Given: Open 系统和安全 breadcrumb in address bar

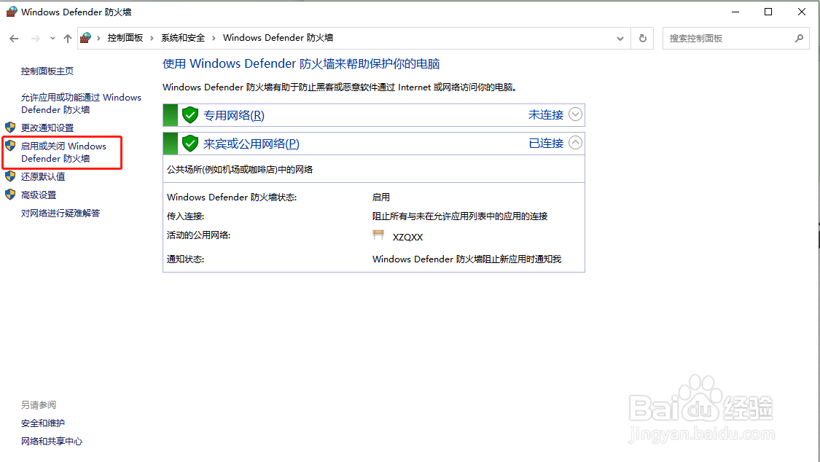Looking at the screenshot, I should (x=183, y=38).
